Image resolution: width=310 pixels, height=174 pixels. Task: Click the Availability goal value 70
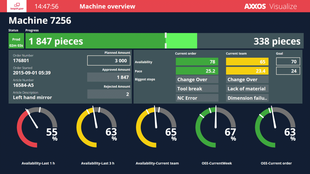[288, 62]
